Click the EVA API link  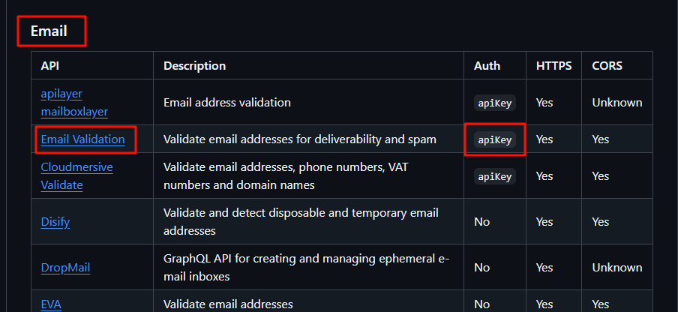[51, 304]
